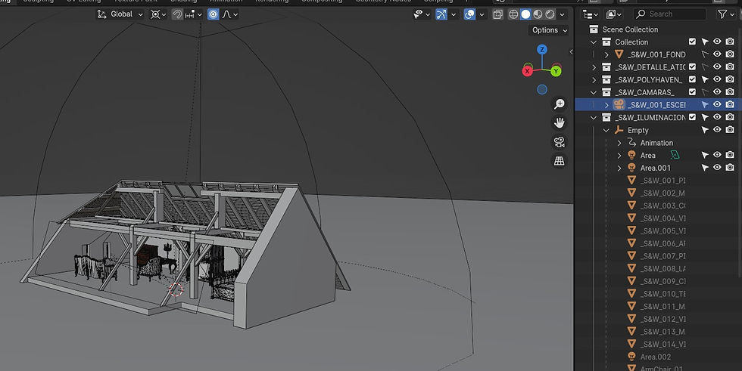Screen dimensions: 742x371
Task: Enable wireframe viewport shading
Action: 513,14
